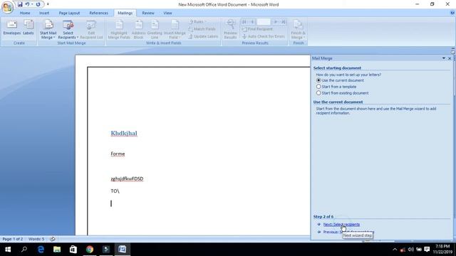Open File Explorer from taskbar
This screenshot has height=256, width=456.
(57, 250)
